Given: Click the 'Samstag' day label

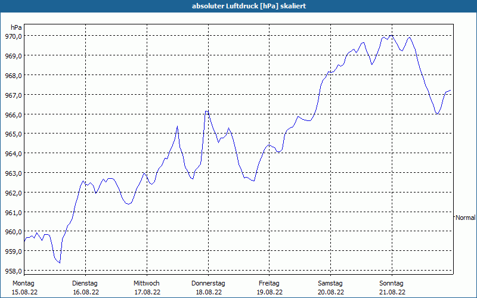Looking at the screenshot, I should pos(330,284).
